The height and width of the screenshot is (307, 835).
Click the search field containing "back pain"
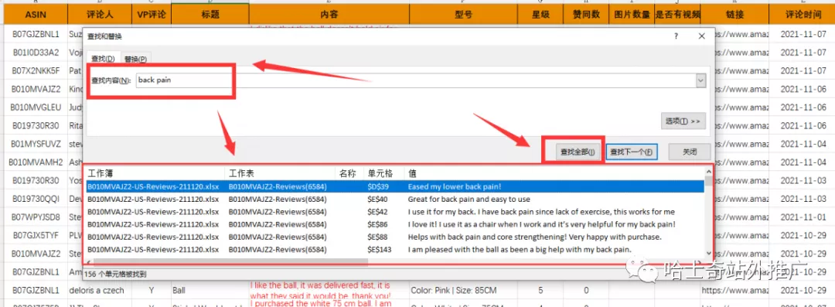click(416, 80)
